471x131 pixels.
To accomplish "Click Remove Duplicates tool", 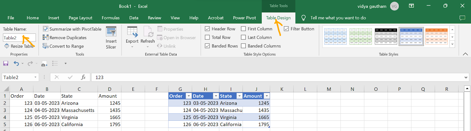I will click(64, 38).
